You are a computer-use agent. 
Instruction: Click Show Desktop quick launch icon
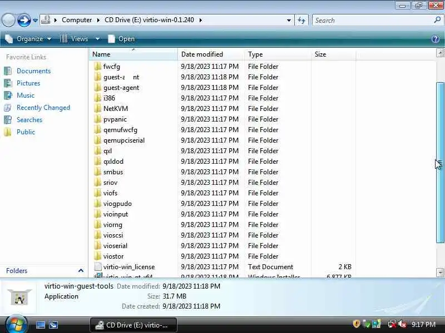click(x=41, y=325)
